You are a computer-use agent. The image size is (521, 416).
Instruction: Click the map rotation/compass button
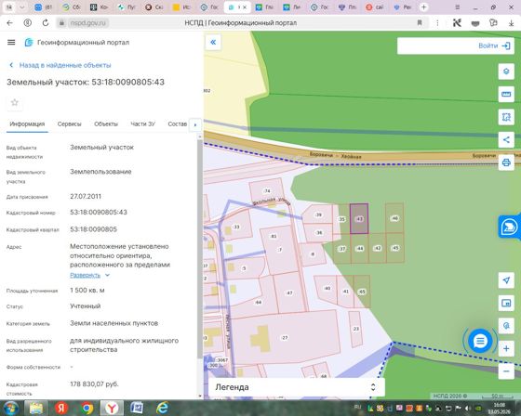click(x=506, y=326)
